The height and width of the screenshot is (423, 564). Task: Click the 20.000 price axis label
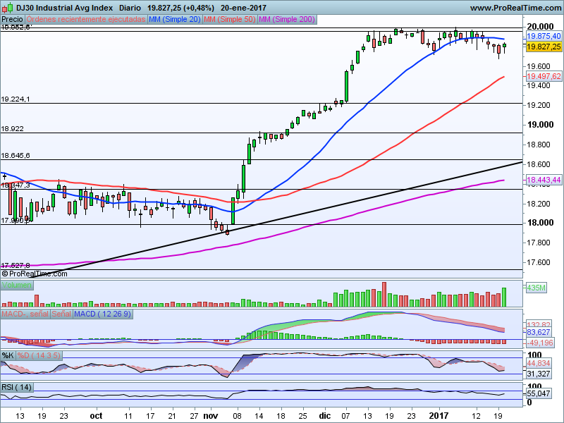(x=540, y=27)
